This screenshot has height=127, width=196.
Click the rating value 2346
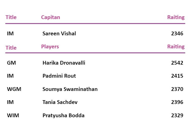177,34
